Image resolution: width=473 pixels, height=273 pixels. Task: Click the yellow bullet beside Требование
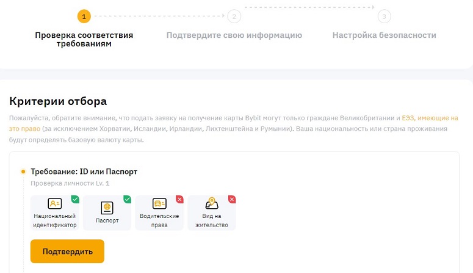click(23, 172)
